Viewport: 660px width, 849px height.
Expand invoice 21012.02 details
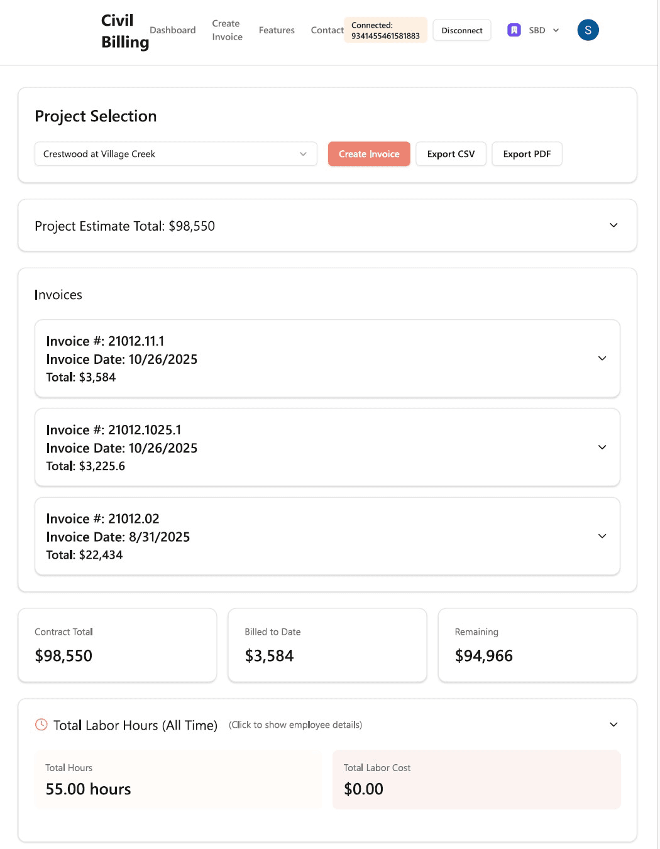[x=602, y=536]
